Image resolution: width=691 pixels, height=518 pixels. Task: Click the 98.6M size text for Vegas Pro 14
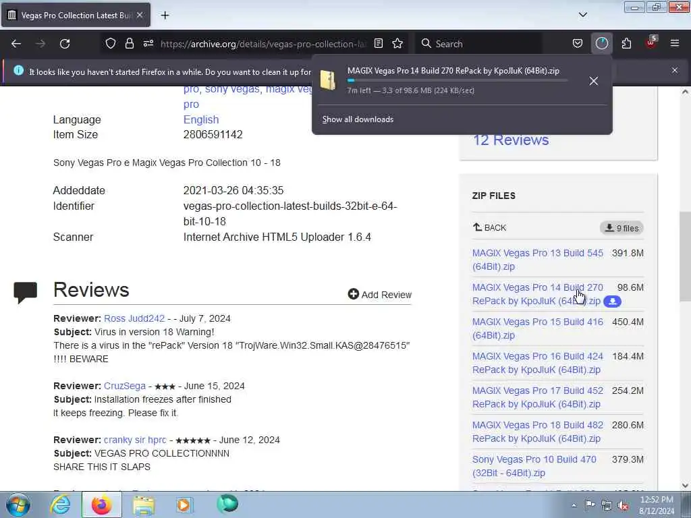coord(630,287)
